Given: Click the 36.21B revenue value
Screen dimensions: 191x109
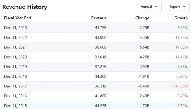Looking at the screenshot, I should point(101,86).
